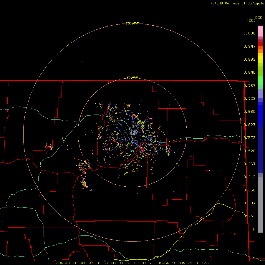Click the 0.840 value on the color scale

click(249, 72)
